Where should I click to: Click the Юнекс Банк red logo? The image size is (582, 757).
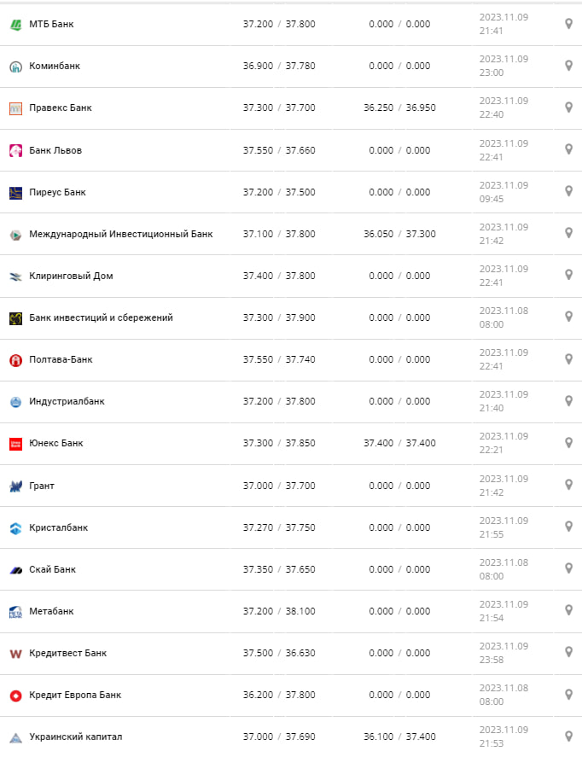tap(15, 444)
